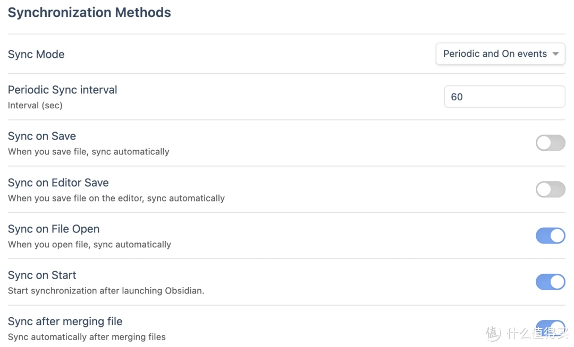This screenshot has width=574, height=347.
Task: Click the Sync after merging file title
Action: pos(65,322)
